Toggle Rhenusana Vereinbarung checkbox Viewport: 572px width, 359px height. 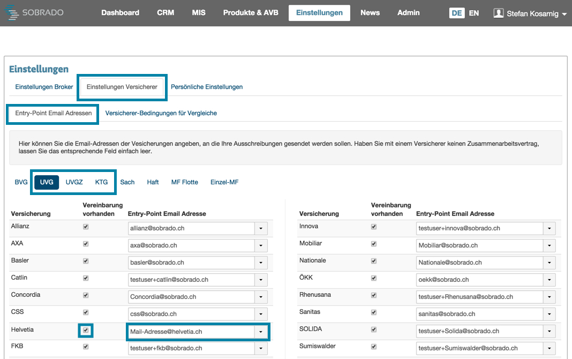point(374,295)
